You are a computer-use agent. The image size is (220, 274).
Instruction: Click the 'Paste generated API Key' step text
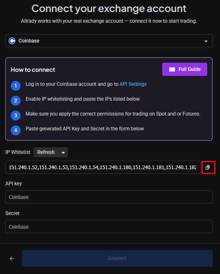tap(85, 129)
